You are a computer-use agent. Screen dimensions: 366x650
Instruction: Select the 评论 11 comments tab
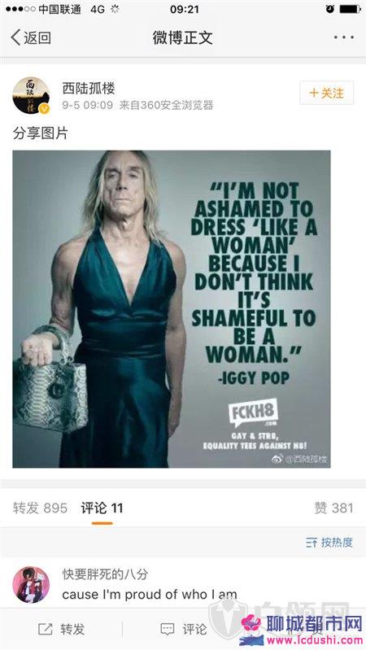pos(102,508)
